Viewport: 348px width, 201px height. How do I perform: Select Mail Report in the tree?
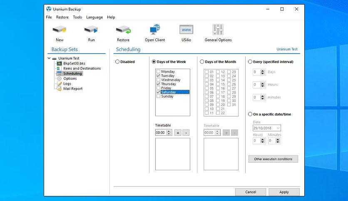pyautogui.click(x=73, y=89)
